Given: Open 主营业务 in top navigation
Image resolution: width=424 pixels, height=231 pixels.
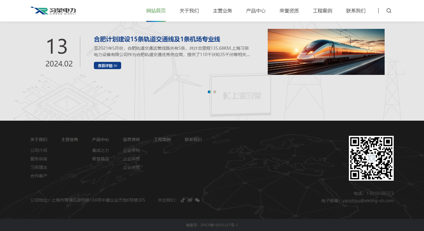Looking at the screenshot, I should [x=222, y=11].
